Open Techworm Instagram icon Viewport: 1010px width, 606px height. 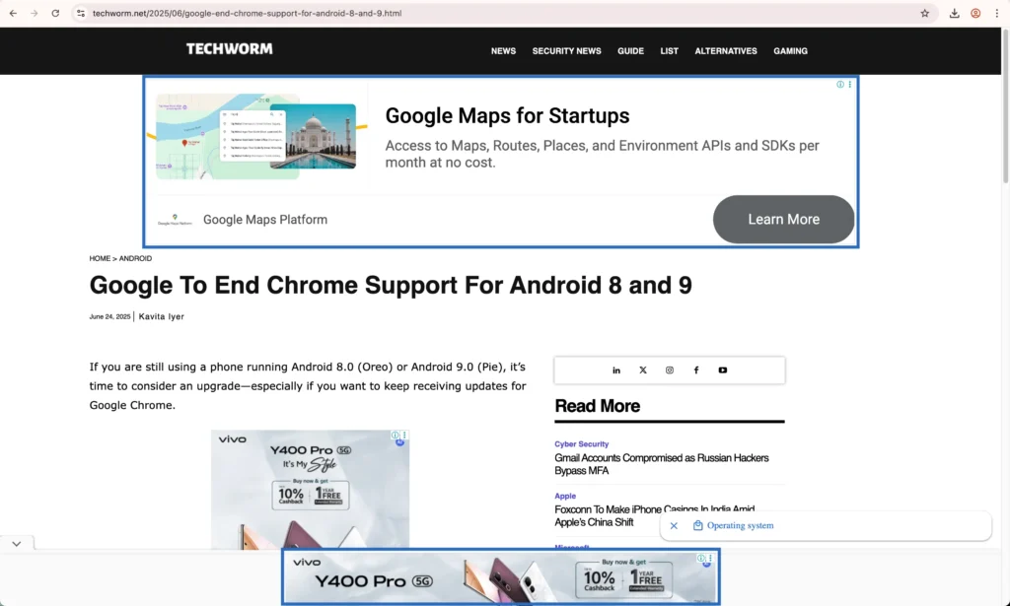670,370
